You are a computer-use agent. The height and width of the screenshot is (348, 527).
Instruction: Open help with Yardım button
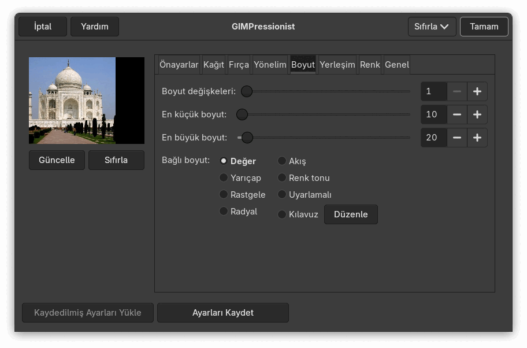[x=94, y=27]
